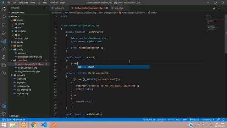
Task: Close the AuthenticationController.php tab
Action: [x=107, y=8]
